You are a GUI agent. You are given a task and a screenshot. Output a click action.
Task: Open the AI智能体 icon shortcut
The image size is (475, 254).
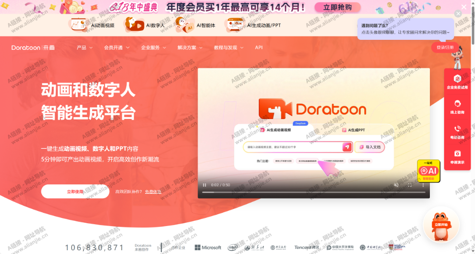point(195,25)
